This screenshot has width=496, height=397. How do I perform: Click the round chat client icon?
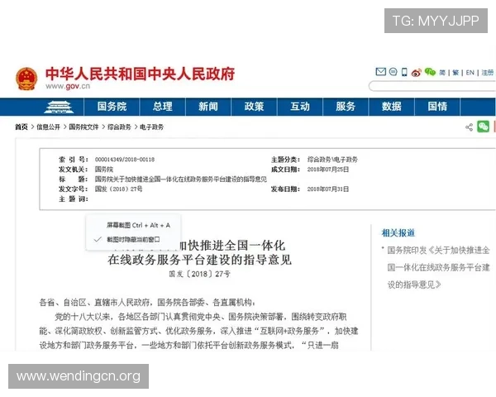[x=393, y=72]
